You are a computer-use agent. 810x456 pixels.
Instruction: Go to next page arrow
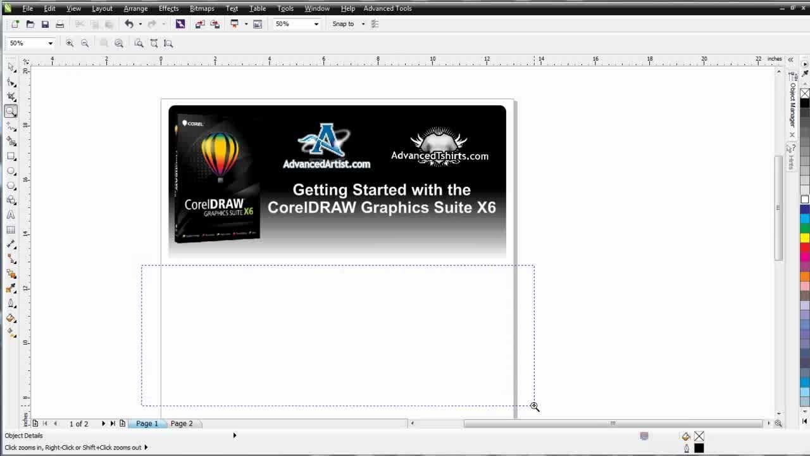[x=103, y=423]
